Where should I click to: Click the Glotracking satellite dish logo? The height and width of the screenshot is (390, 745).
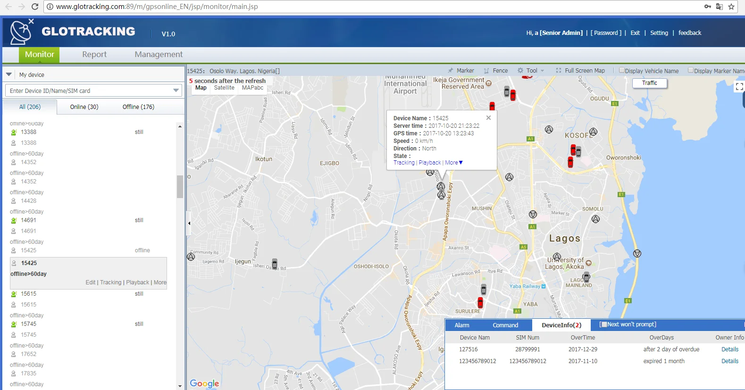click(x=21, y=32)
